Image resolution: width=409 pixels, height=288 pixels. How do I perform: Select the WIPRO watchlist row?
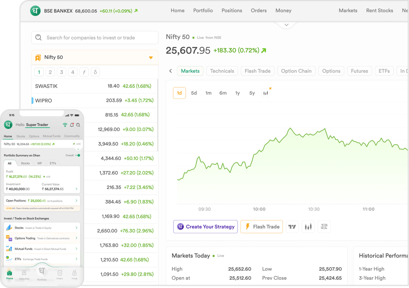[94, 100]
